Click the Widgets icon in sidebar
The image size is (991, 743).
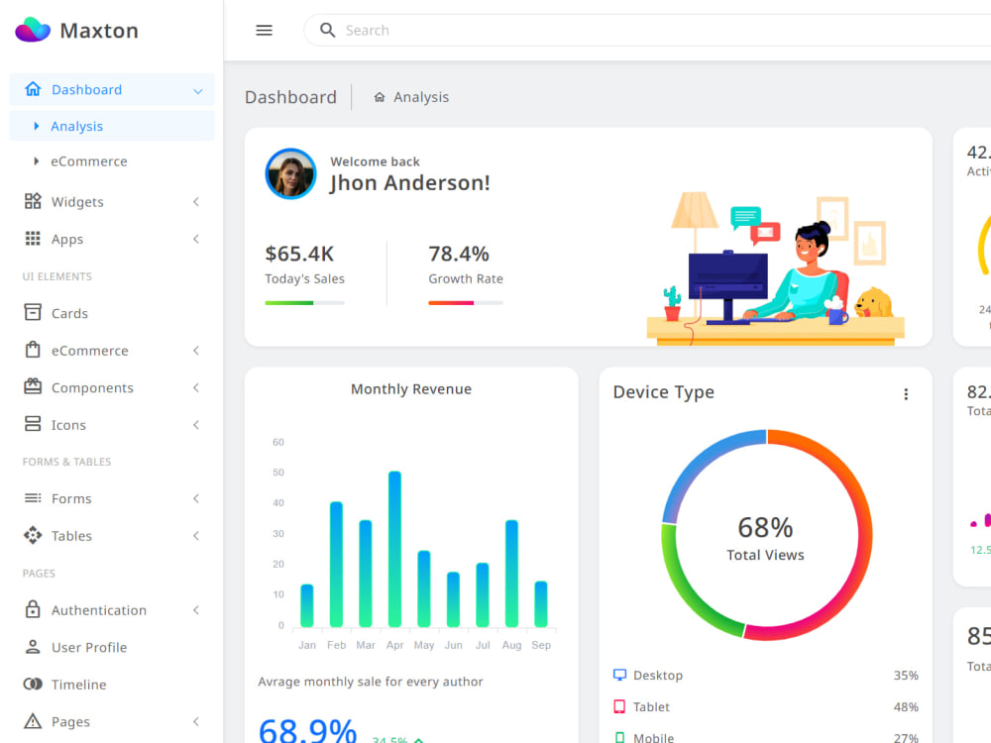point(33,201)
